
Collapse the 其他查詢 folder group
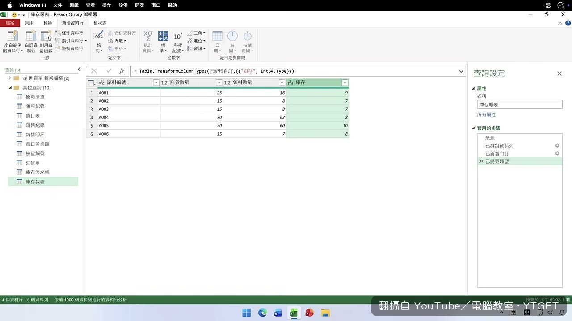[x=10, y=87]
